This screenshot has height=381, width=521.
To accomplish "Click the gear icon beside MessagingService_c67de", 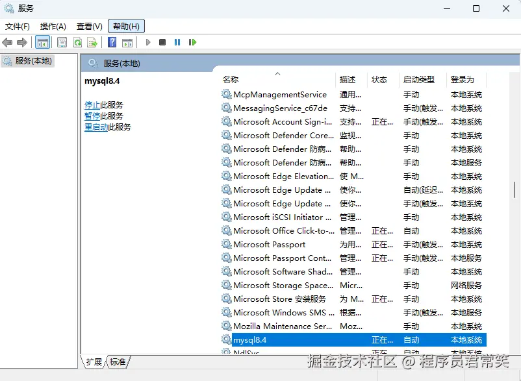I will click(226, 108).
